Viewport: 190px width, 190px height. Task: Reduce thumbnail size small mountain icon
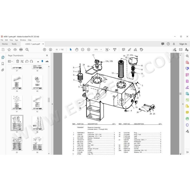tap(38, 62)
